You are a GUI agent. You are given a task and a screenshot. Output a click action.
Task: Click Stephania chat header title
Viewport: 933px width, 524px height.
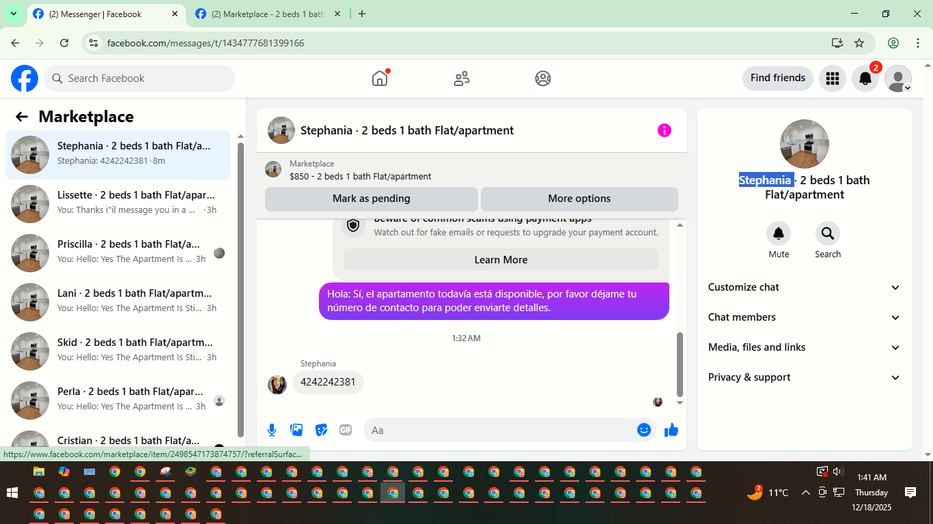[407, 130]
